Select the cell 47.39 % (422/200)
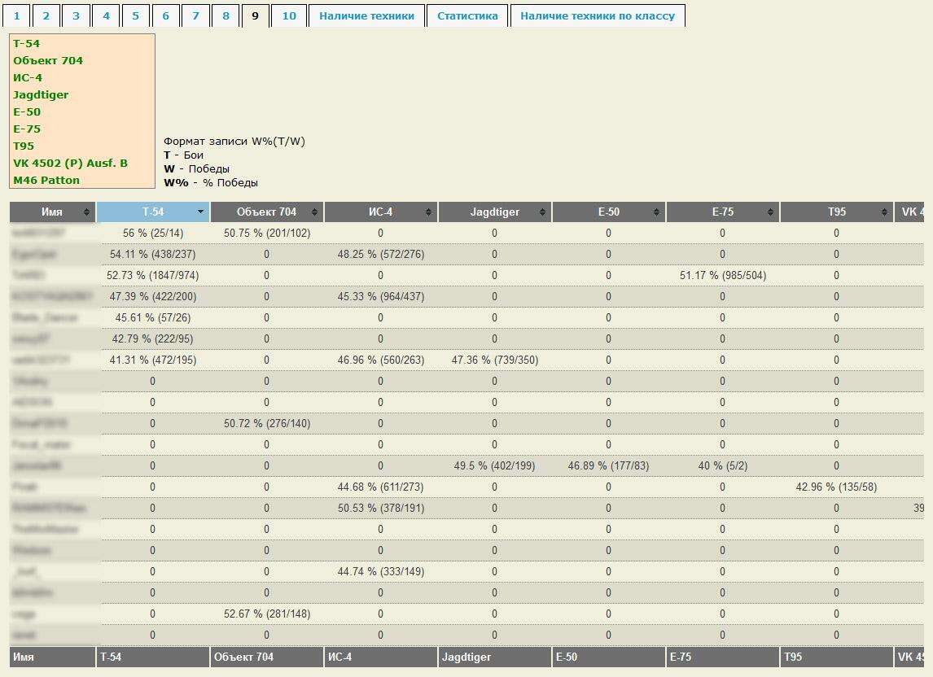 (x=153, y=296)
